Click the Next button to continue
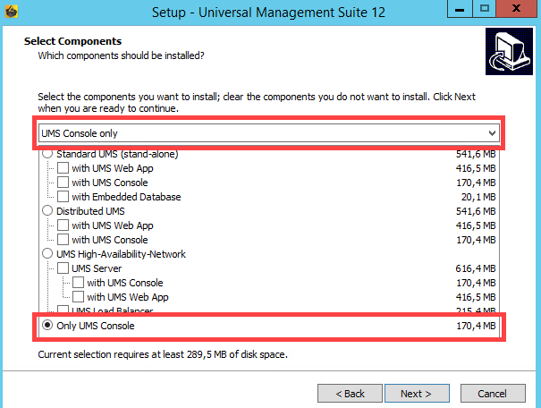This screenshot has height=408, width=541. click(x=416, y=394)
